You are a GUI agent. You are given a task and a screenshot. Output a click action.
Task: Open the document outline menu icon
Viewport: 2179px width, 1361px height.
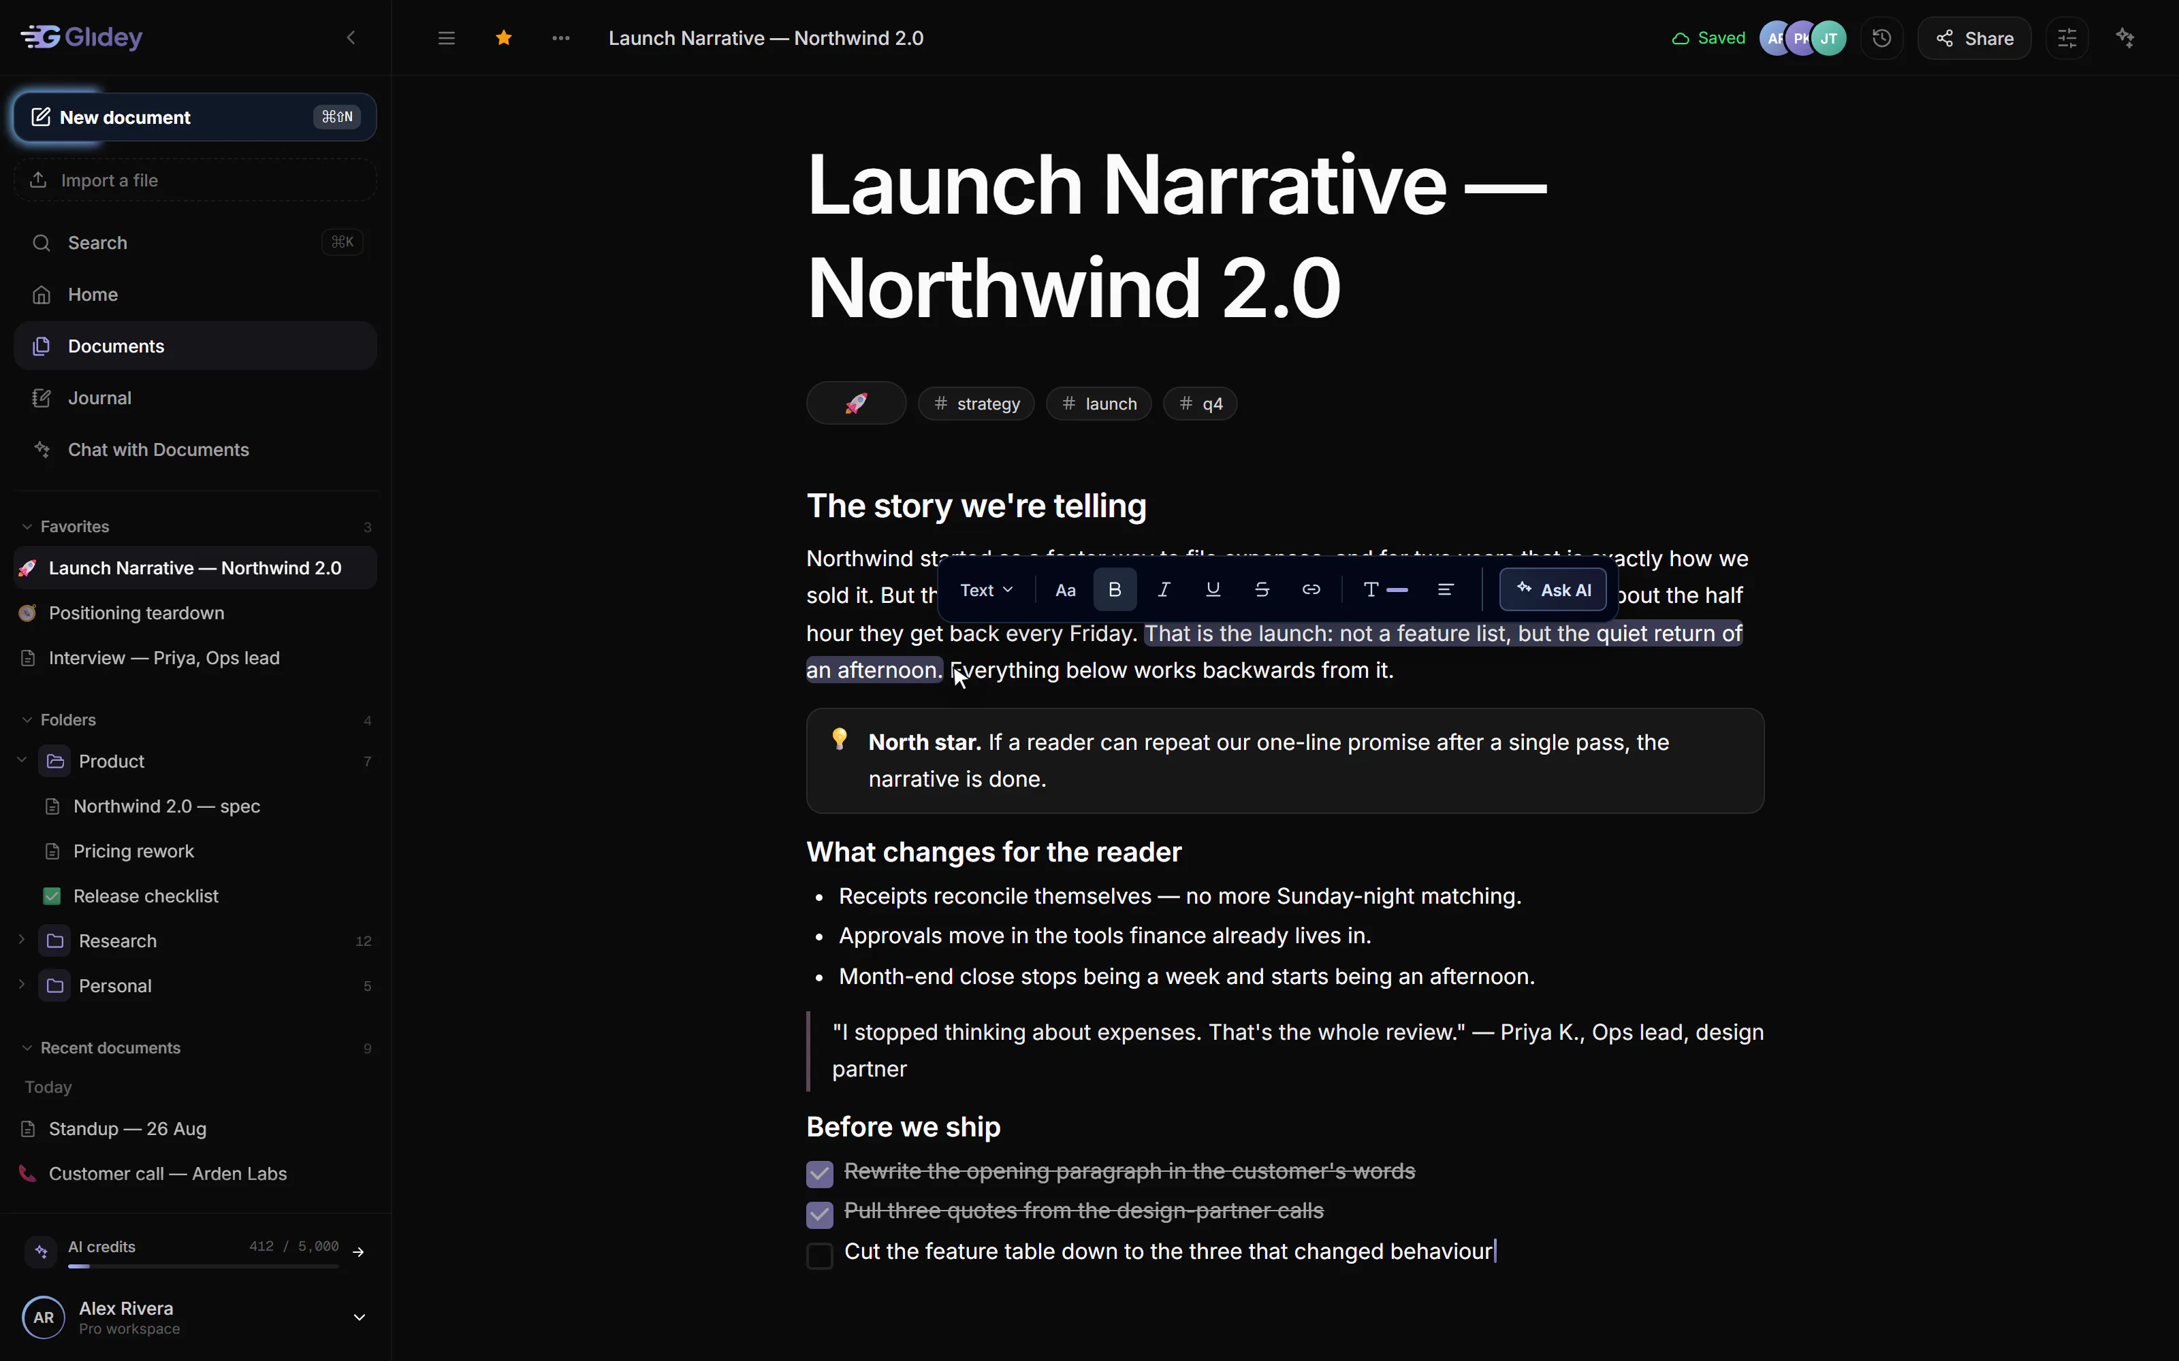click(x=447, y=38)
